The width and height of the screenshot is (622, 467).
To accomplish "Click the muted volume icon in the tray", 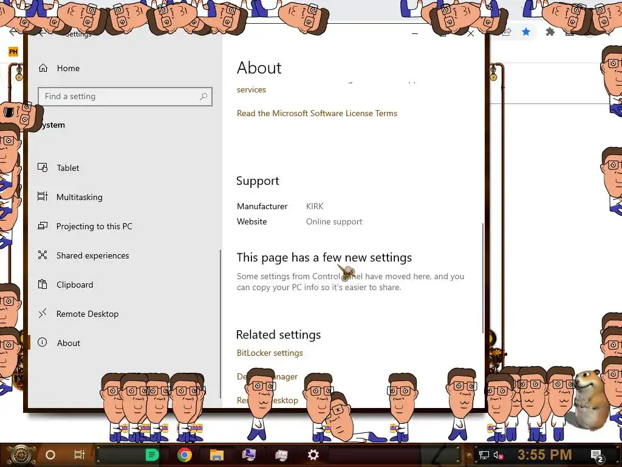I will 498,455.
